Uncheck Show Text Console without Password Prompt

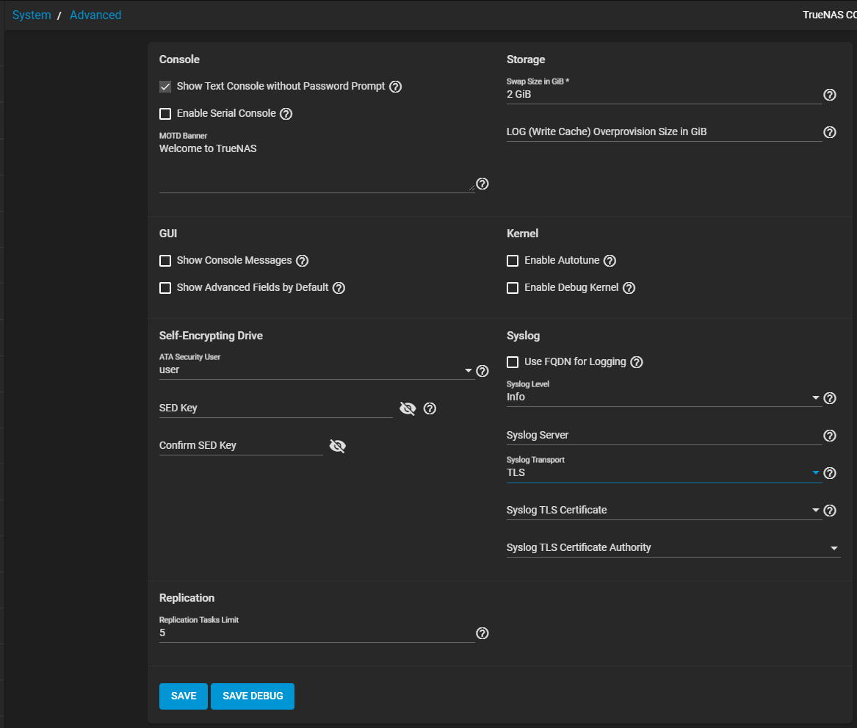(x=165, y=87)
